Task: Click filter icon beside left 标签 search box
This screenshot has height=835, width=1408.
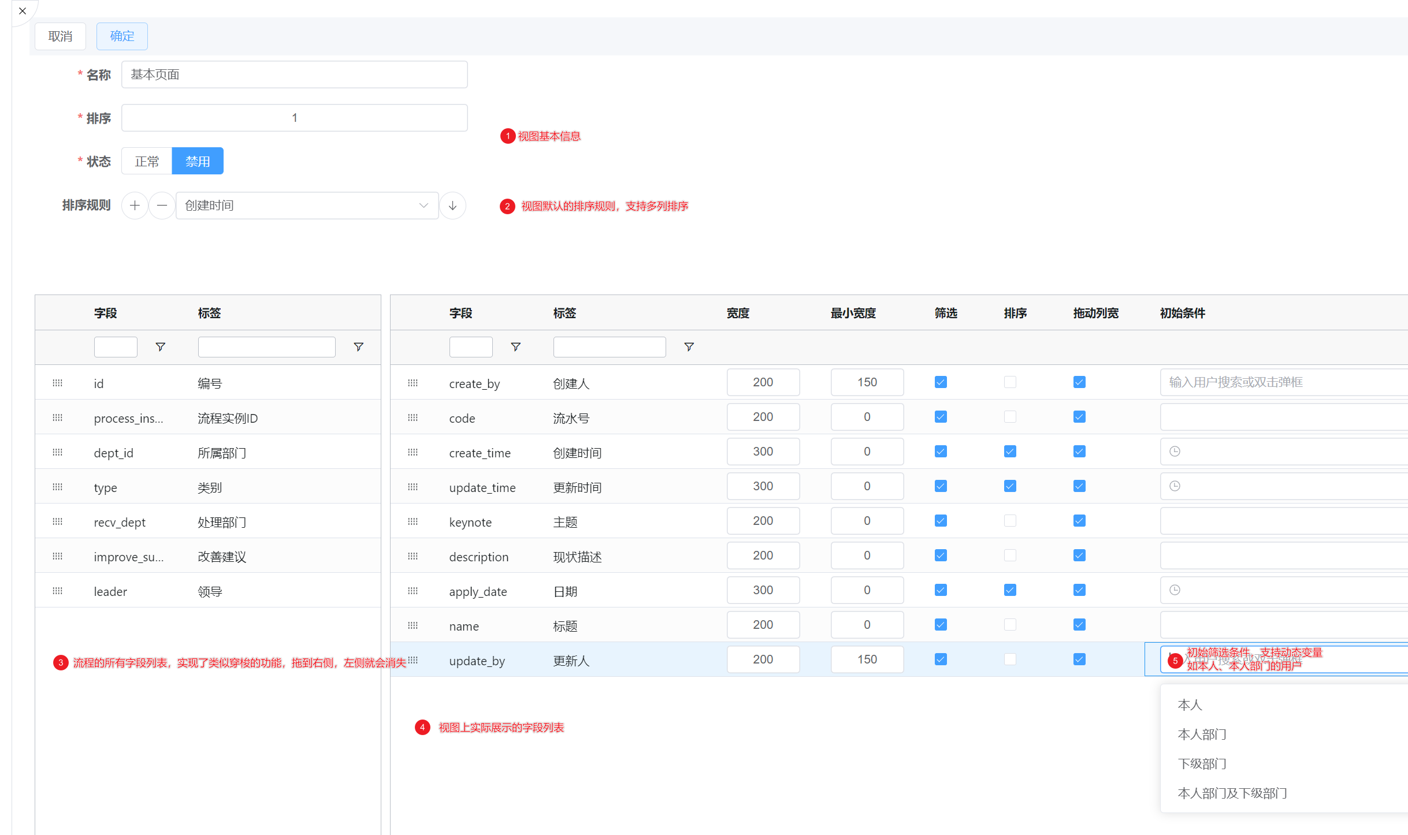Action: pyautogui.click(x=358, y=346)
